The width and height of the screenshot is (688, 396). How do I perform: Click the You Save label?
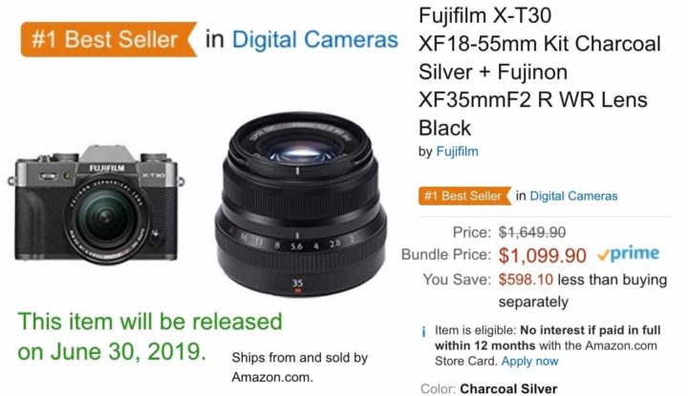click(x=457, y=280)
